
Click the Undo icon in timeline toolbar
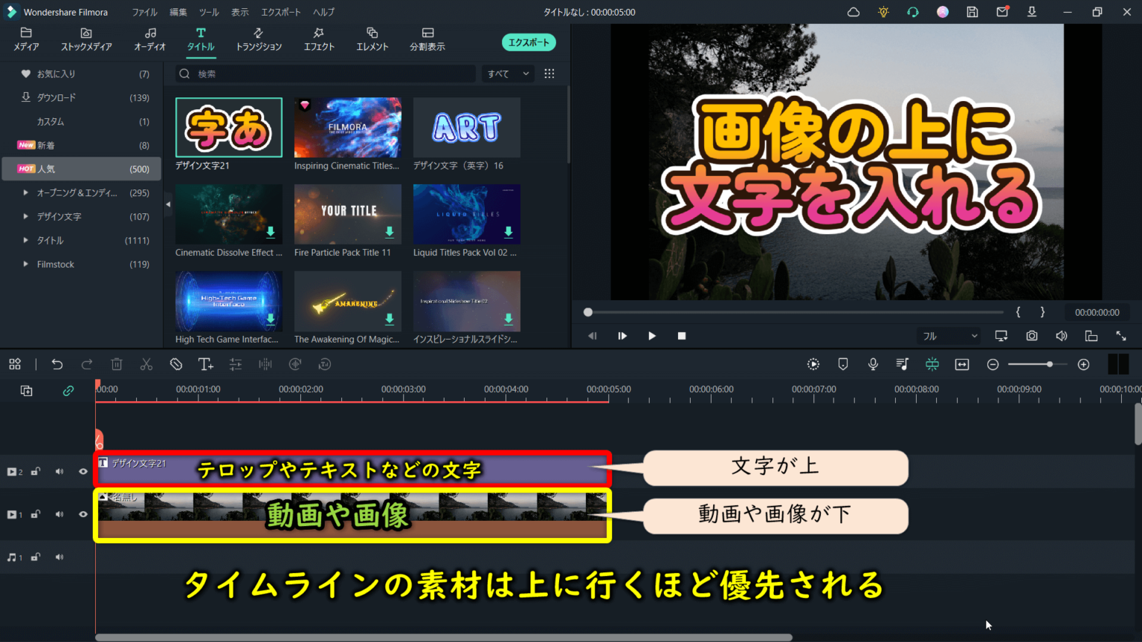57,364
